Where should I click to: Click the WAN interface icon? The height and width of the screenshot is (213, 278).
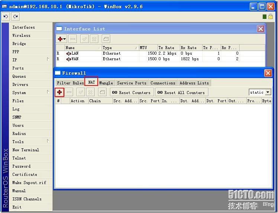pyautogui.click(x=69, y=59)
